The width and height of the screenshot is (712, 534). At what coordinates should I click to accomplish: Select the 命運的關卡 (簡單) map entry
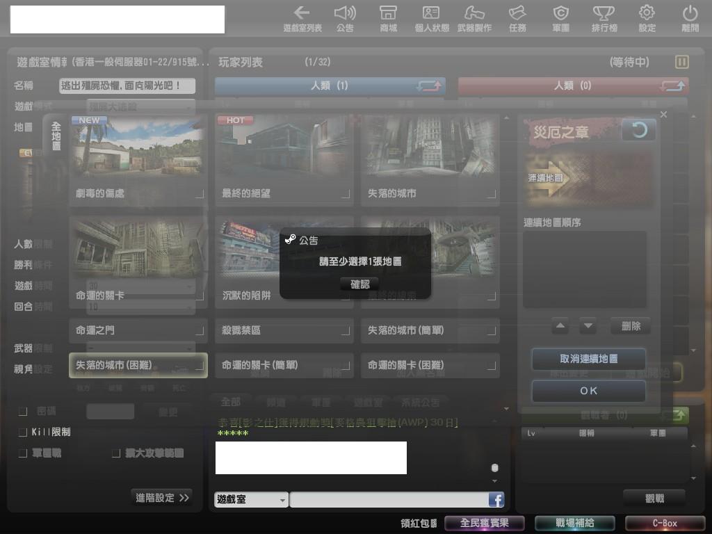tap(284, 366)
